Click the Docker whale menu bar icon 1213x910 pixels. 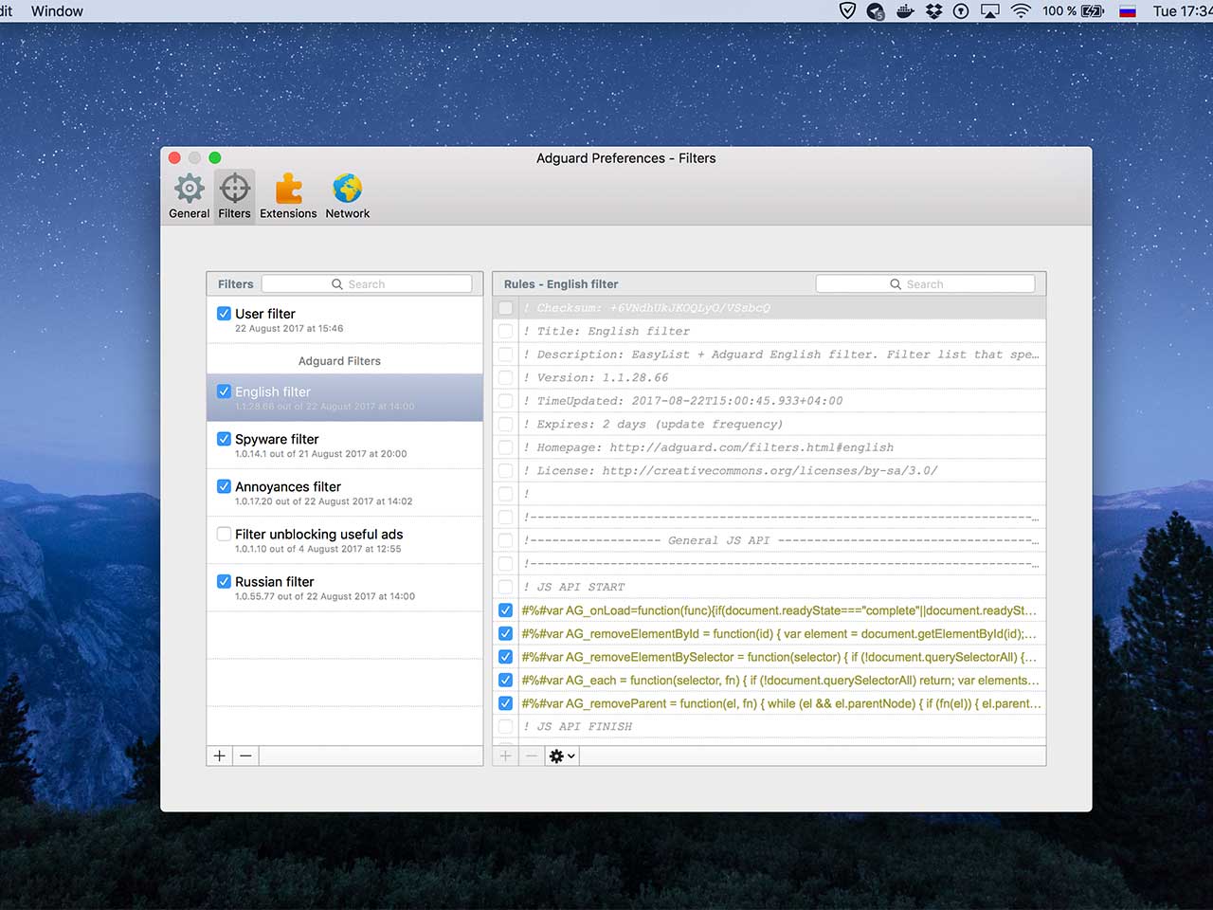tap(905, 11)
